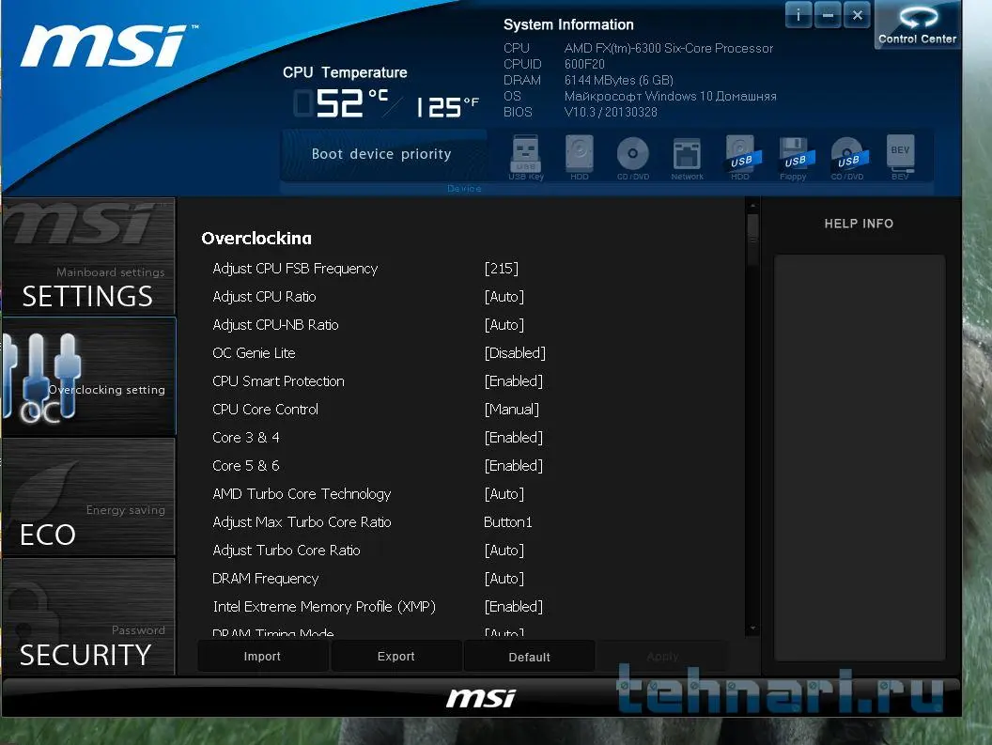Image resolution: width=992 pixels, height=745 pixels.
Task: Click the MSI logo in the header
Action: point(110,46)
